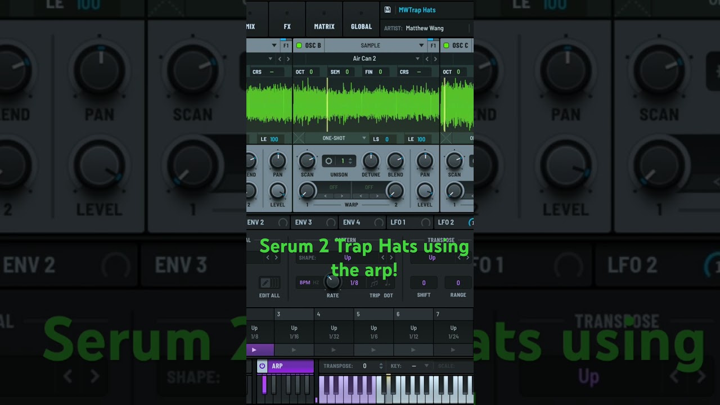Viewport: 720px width, 405px height.
Task: Select arp slot 7 Up 1/24
Action: click(453, 332)
